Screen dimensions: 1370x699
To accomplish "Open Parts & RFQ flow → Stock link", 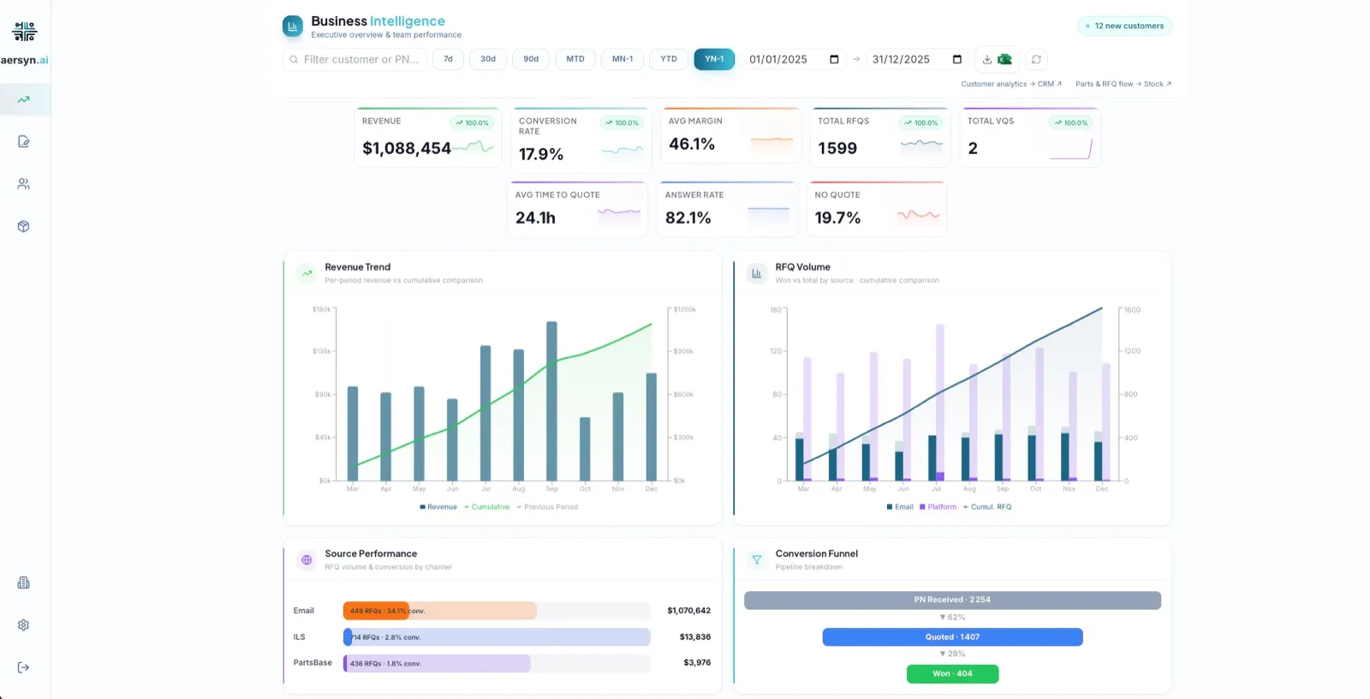I will [1123, 84].
